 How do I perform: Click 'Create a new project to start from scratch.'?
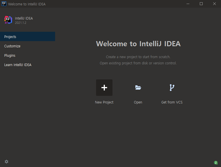138,57
